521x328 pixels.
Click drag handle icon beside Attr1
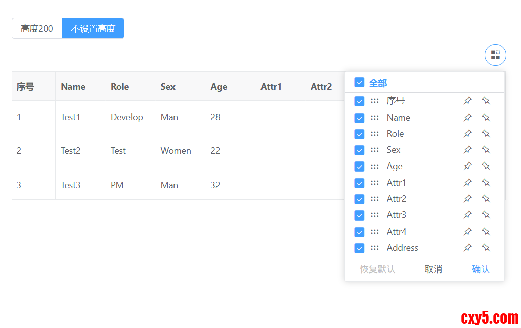pyautogui.click(x=375, y=183)
